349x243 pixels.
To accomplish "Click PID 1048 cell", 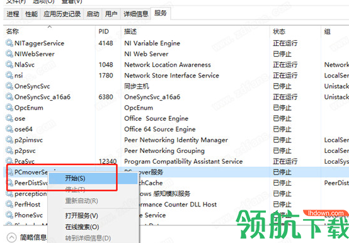I will pyautogui.click(x=106, y=65).
